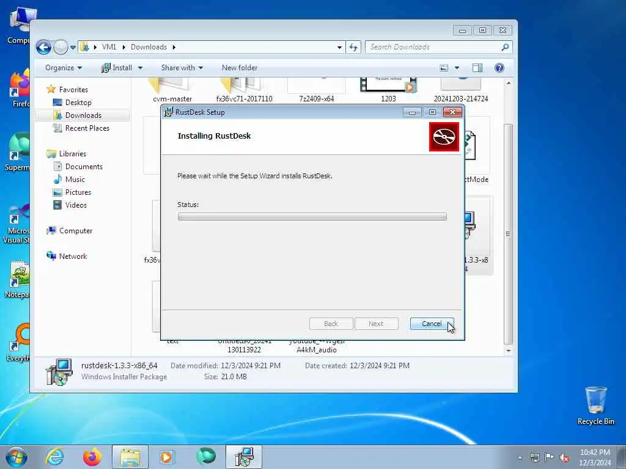Open the Documents library

78,166
